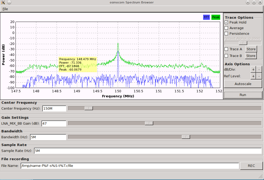Click the "Trace Options" heading
264x180 pixels.
click(x=239, y=18)
